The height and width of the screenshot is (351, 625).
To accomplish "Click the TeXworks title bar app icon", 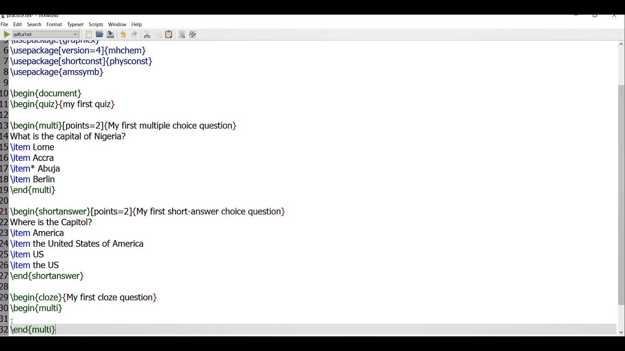I will click(3, 16).
